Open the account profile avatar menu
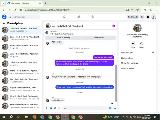This screenshot has width=160, height=120. tap(153, 17)
